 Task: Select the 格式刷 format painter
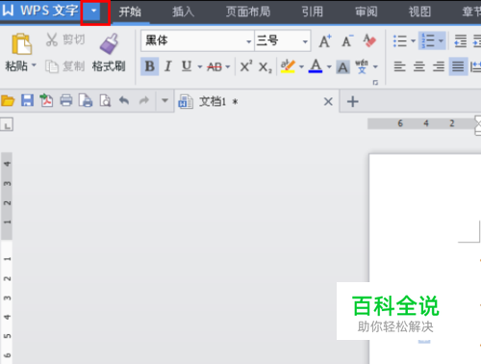[x=109, y=53]
